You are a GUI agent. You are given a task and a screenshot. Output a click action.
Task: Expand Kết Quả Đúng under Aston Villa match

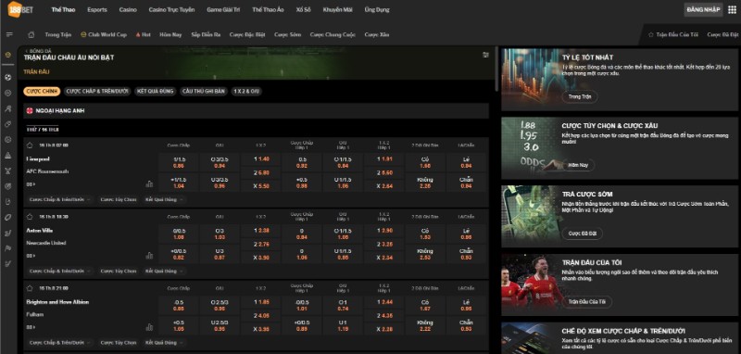pyautogui.click(x=165, y=271)
